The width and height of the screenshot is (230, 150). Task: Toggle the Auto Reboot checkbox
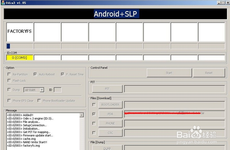(x=35, y=74)
